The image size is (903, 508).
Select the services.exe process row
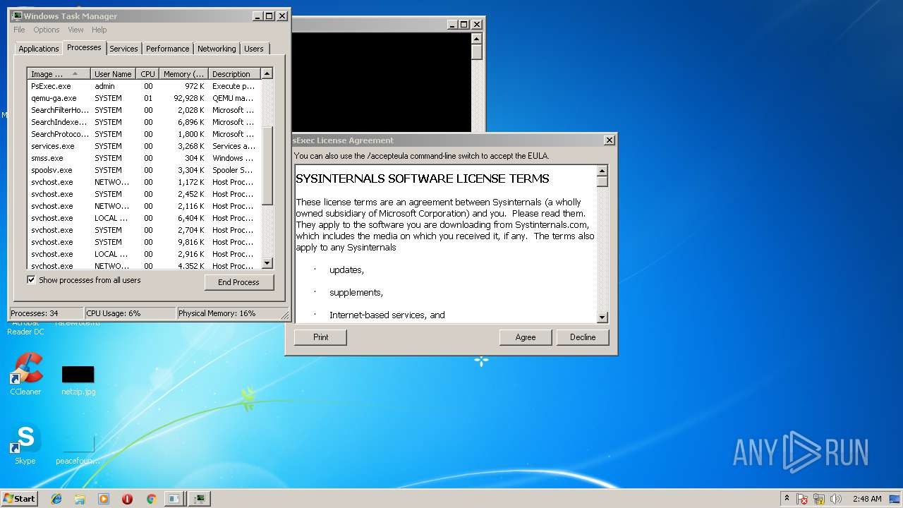pos(144,146)
